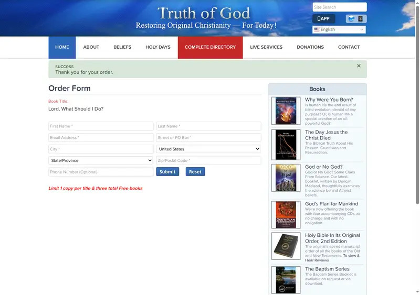The image size is (420, 295).
Task: Open the English language dropdown
Action: tap(339, 29)
